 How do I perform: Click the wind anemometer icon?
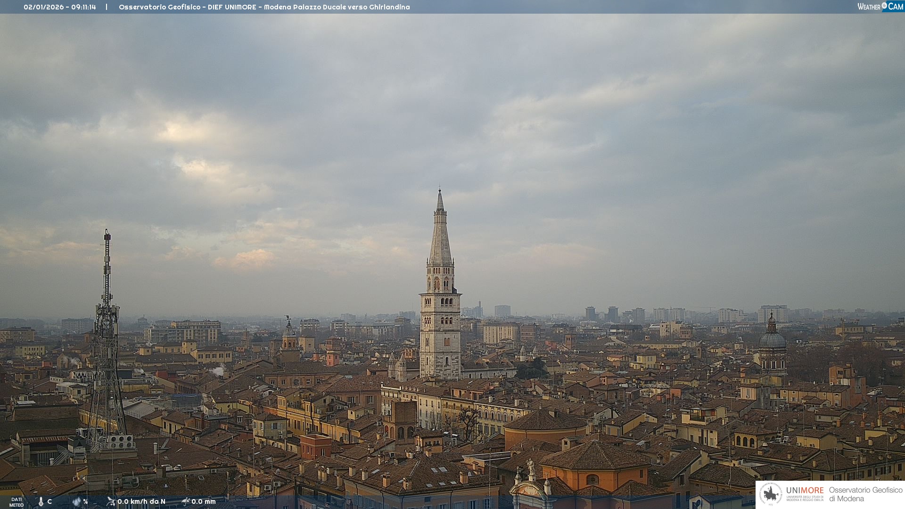tap(111, 501)
